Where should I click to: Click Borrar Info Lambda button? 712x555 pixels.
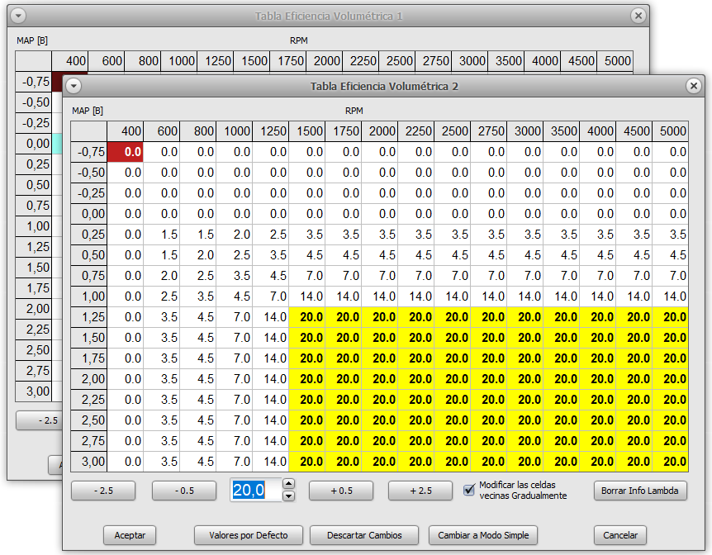640,491
